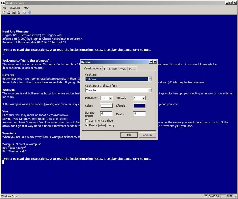Click the Margine sinistro input field
This screenshot has width=238, height=199.
[x=107, y=114]
